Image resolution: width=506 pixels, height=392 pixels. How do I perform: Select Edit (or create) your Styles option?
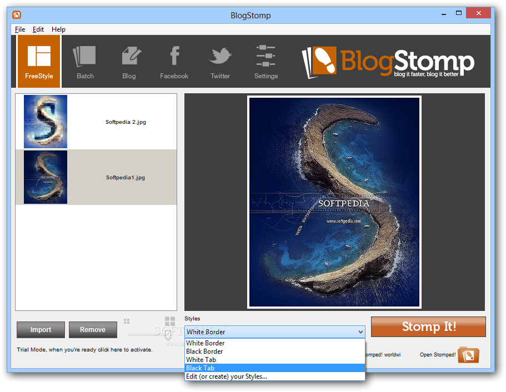coord(275,376)
